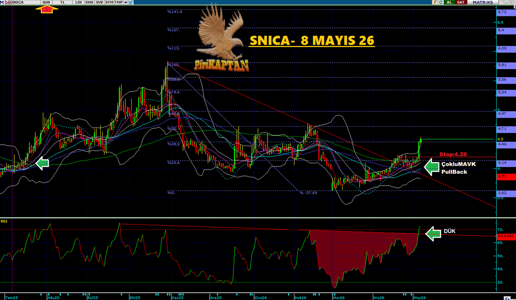Click the May26 date axis label
Image resolution: width=516 pixels, height=300 pixels.
420,297
